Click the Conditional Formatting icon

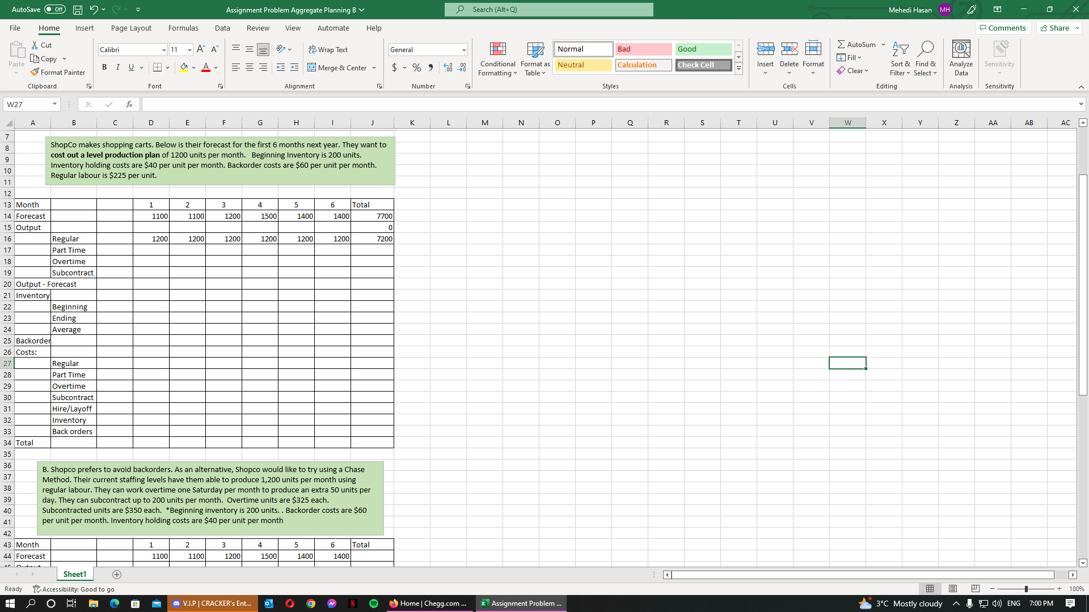coord(497,50)
